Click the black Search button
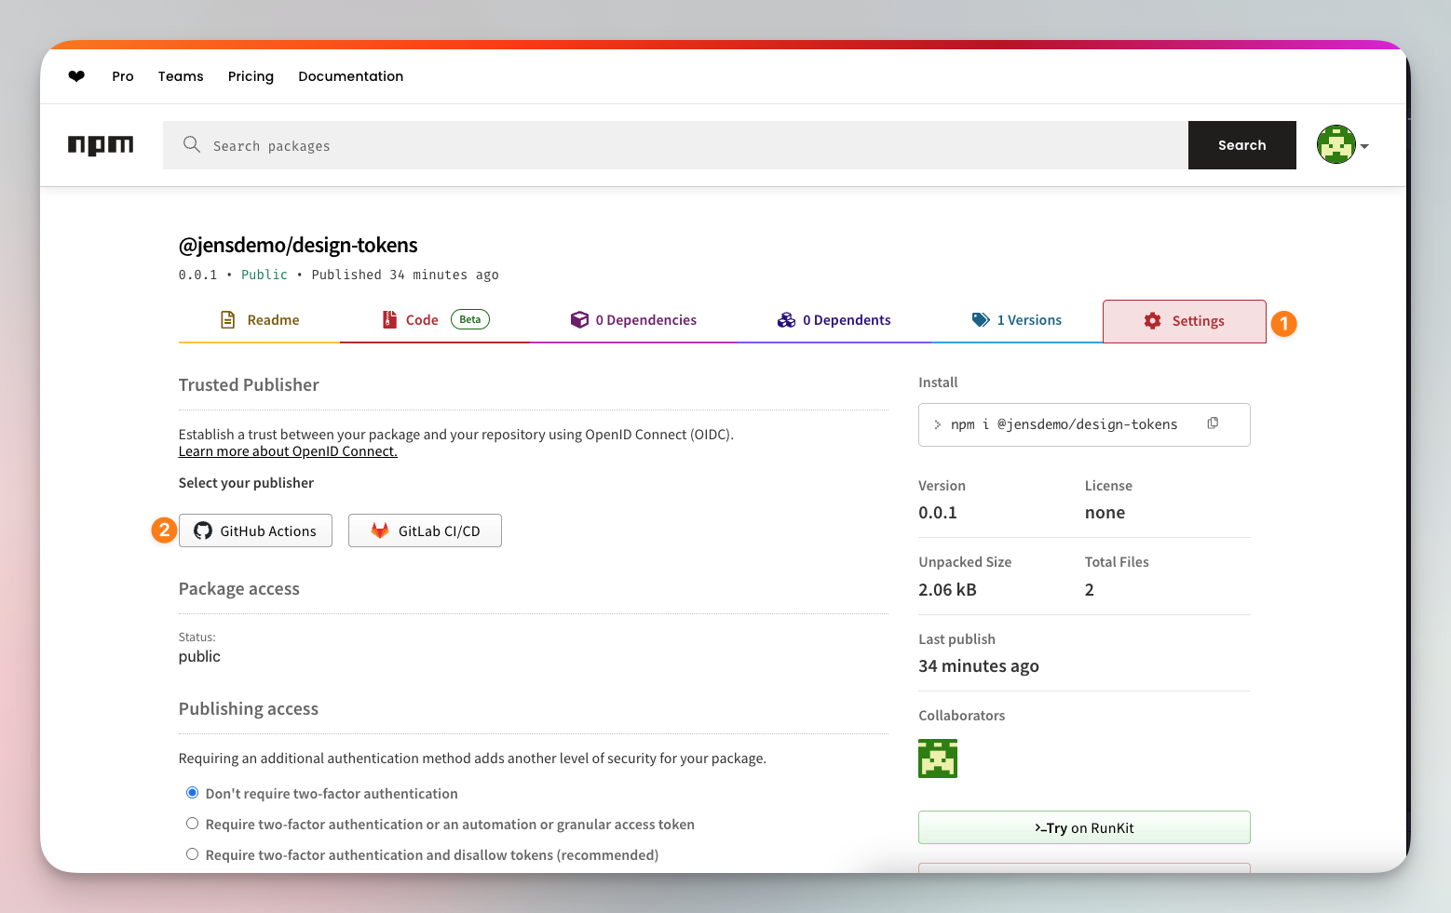Image resolution: width=1451 pixels, height=913 pixels. point(1242,145)
